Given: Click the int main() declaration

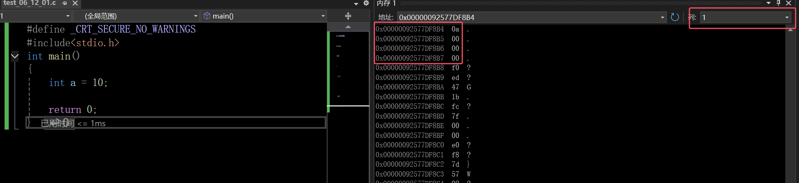Looking at the screenshot, I should point(54,56).
